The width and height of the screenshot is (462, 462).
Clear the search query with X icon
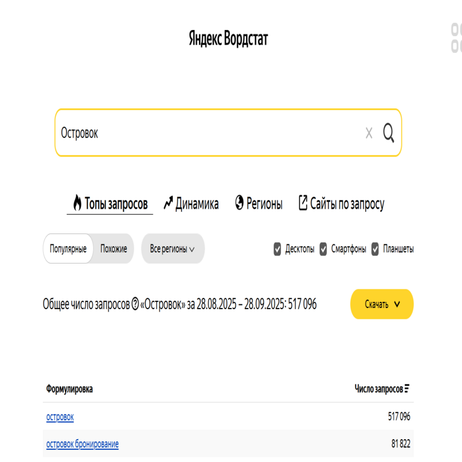tap(369, 134)
